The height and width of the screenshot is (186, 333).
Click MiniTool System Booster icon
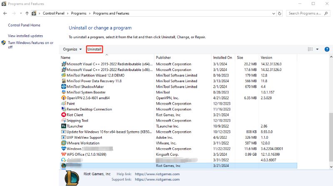coord(64,92)
